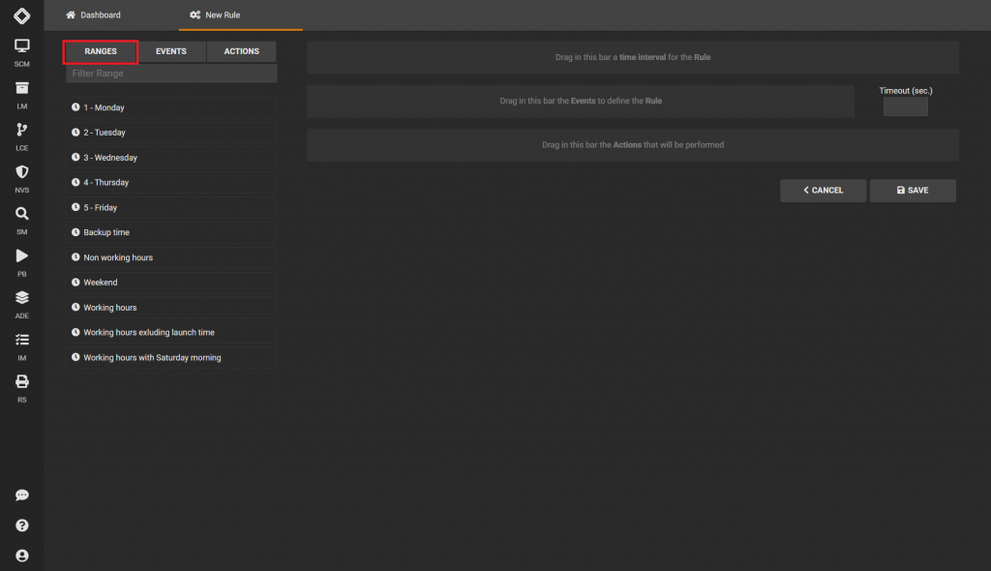Open the chat bubble icon
Image resolution: width=991 pixels, height=571 pixels.
click(21, 496)
